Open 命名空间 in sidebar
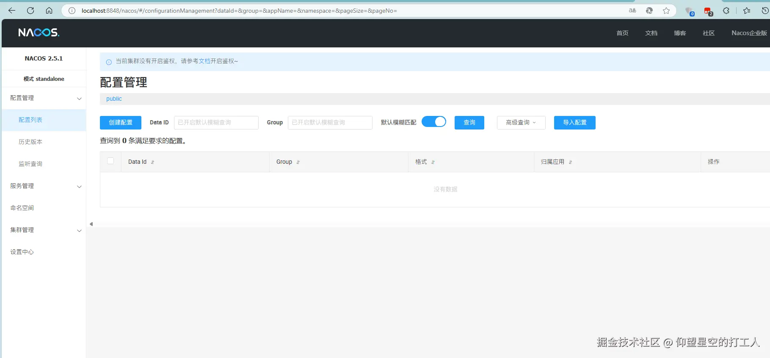 click(44, 208)
